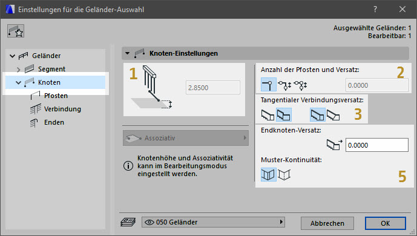Click the Endknoten-Versatz value field
417x236 pixels.
pos(377,145)
